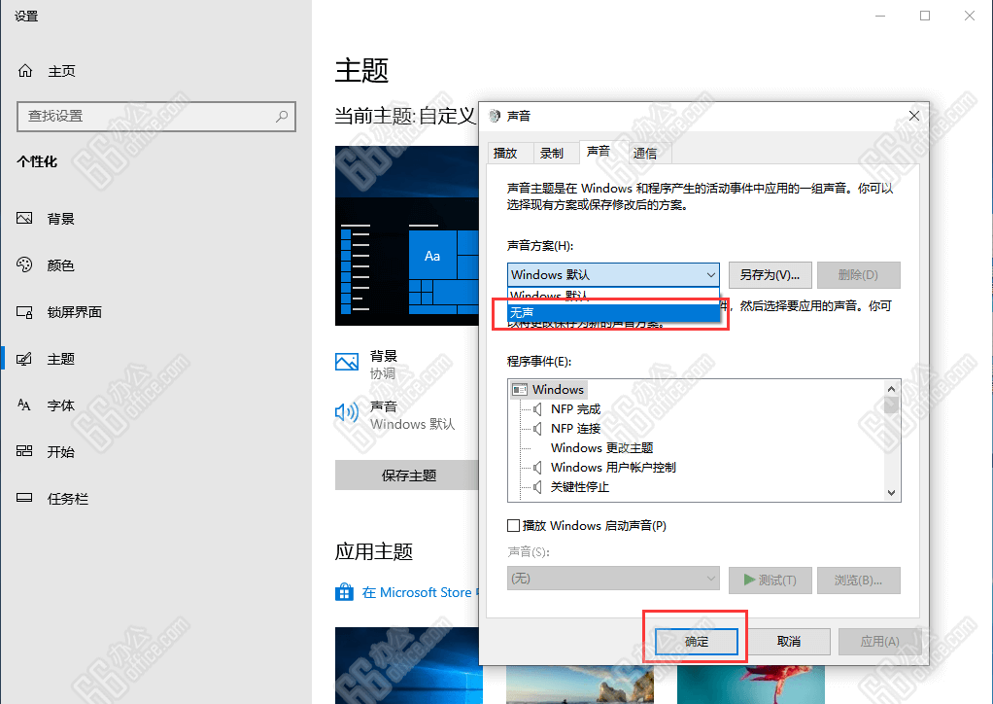The image size is (993, 704).
Task: Open 任务栏 settings page
Action: [x=68, y=499]
